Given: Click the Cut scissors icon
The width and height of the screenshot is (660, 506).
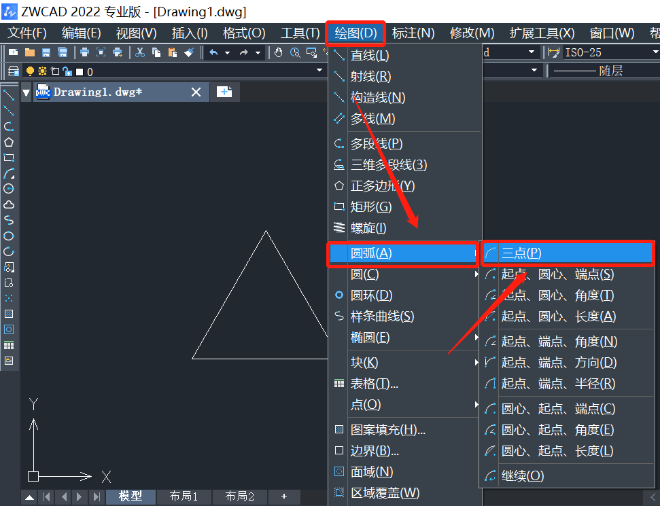Looking at the screenshot, I should [140, 52].
